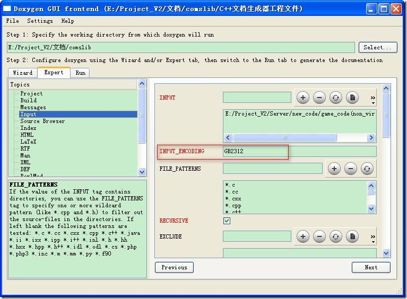
Task: Click the horizontal scrollbar under INPUT list
Action: [x=299, y=137]
